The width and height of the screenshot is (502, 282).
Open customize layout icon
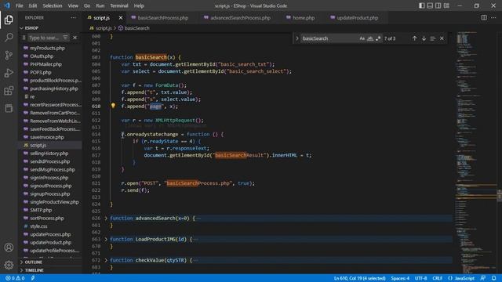[446, 5]
